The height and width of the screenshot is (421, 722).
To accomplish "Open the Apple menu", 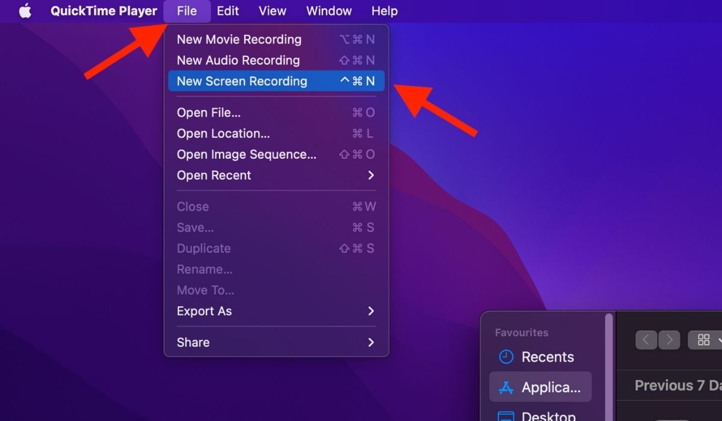I will (x=24, y=10).
